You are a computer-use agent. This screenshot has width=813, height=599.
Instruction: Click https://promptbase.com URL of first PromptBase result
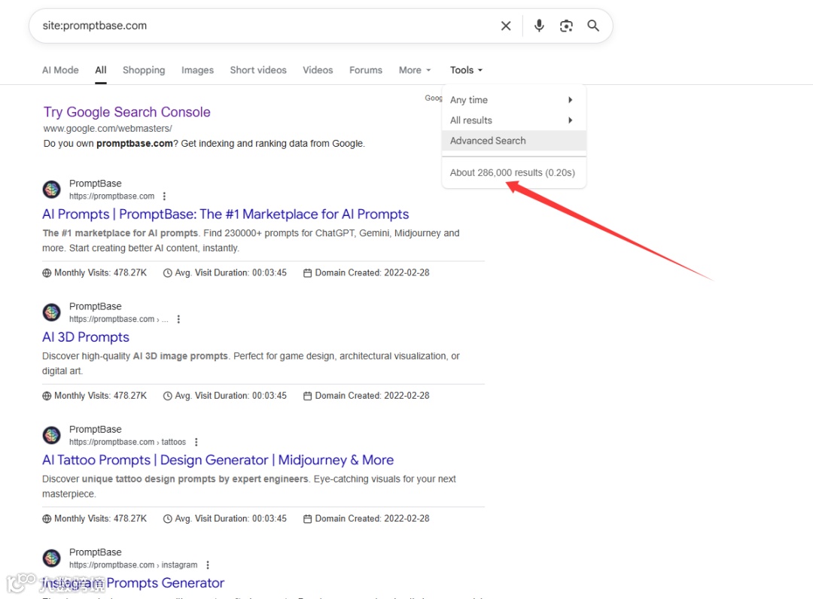tap(111, 196)
